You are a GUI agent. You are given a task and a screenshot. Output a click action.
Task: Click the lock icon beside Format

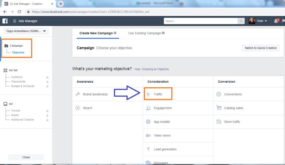[47, 110]
